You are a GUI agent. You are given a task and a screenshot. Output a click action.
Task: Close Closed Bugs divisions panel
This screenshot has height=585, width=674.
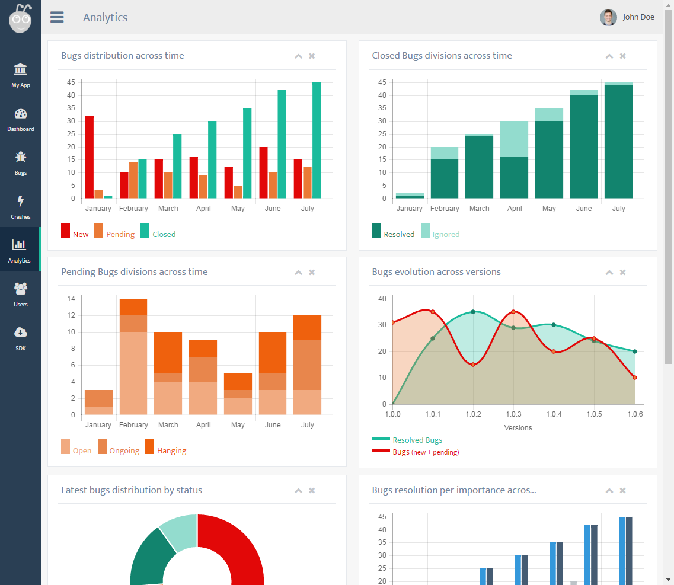click(623, 56)
